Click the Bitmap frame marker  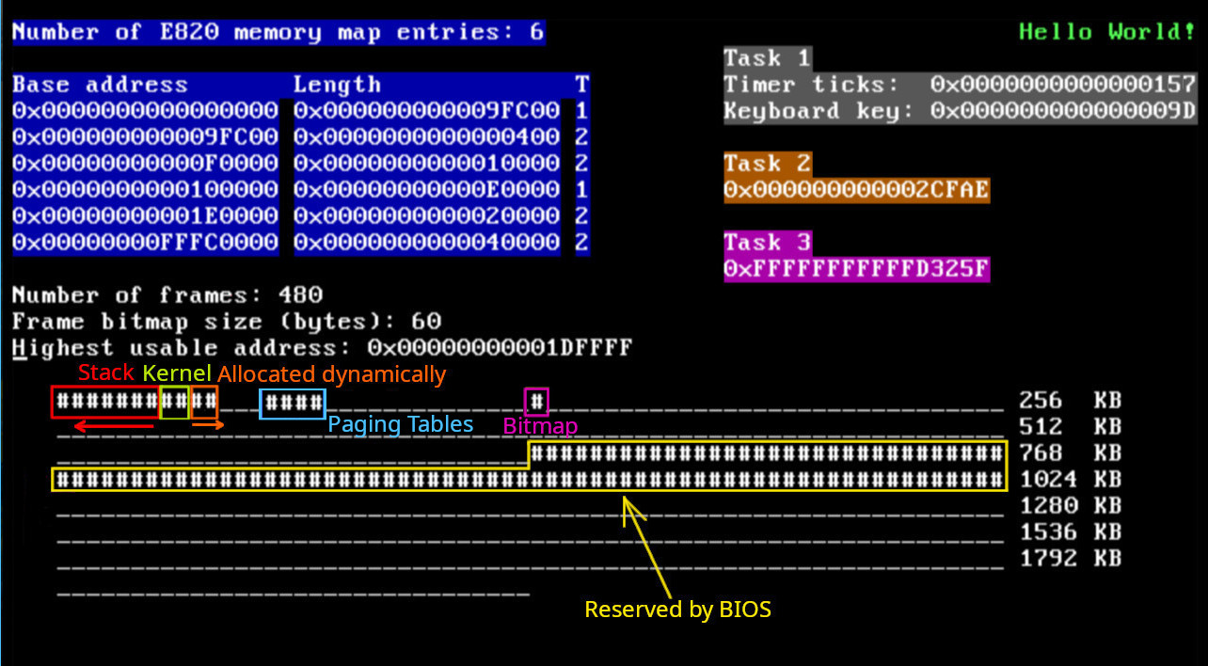pos(535,401)
